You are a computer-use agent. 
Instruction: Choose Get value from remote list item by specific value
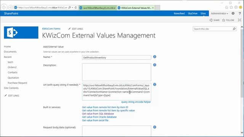click(108, 110)
